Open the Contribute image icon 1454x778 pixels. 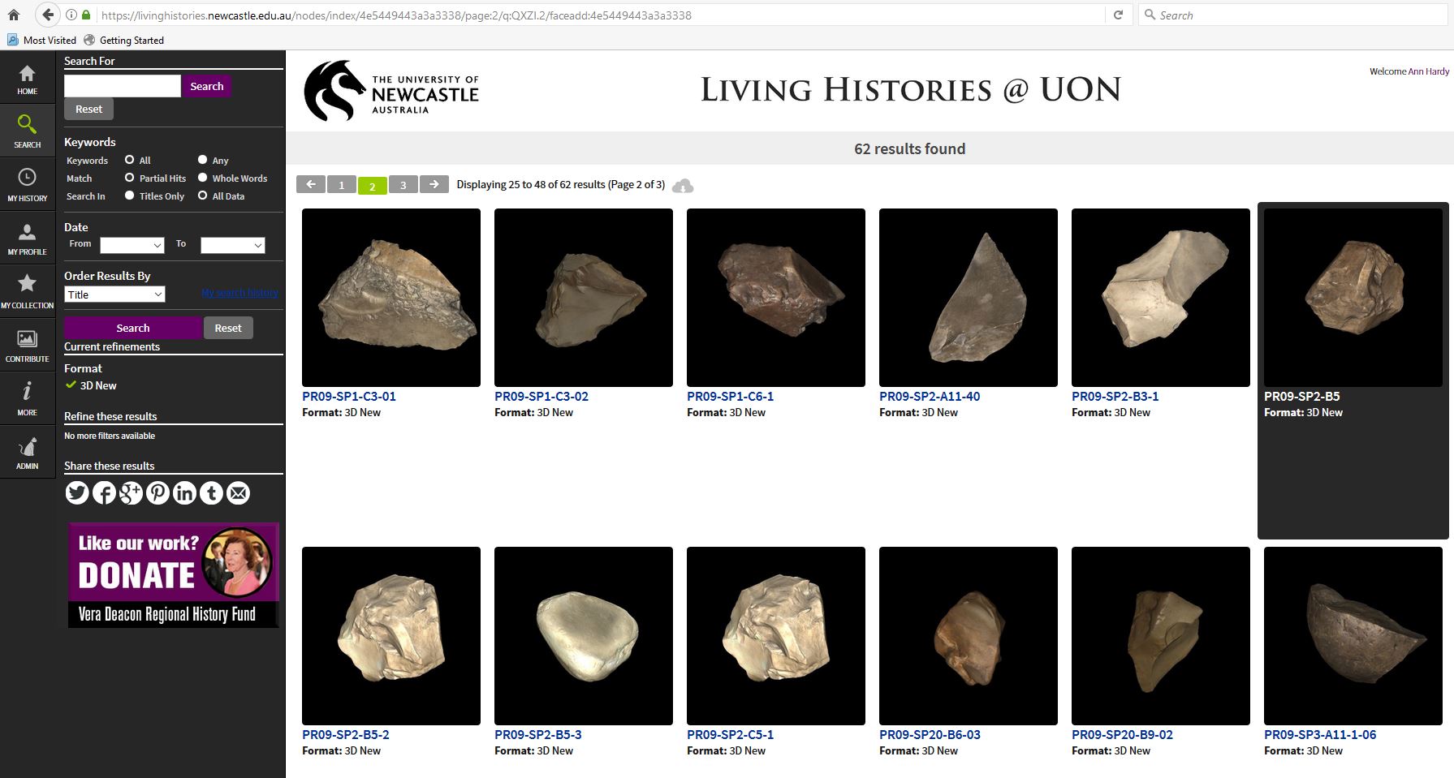(x=27, y=344)
